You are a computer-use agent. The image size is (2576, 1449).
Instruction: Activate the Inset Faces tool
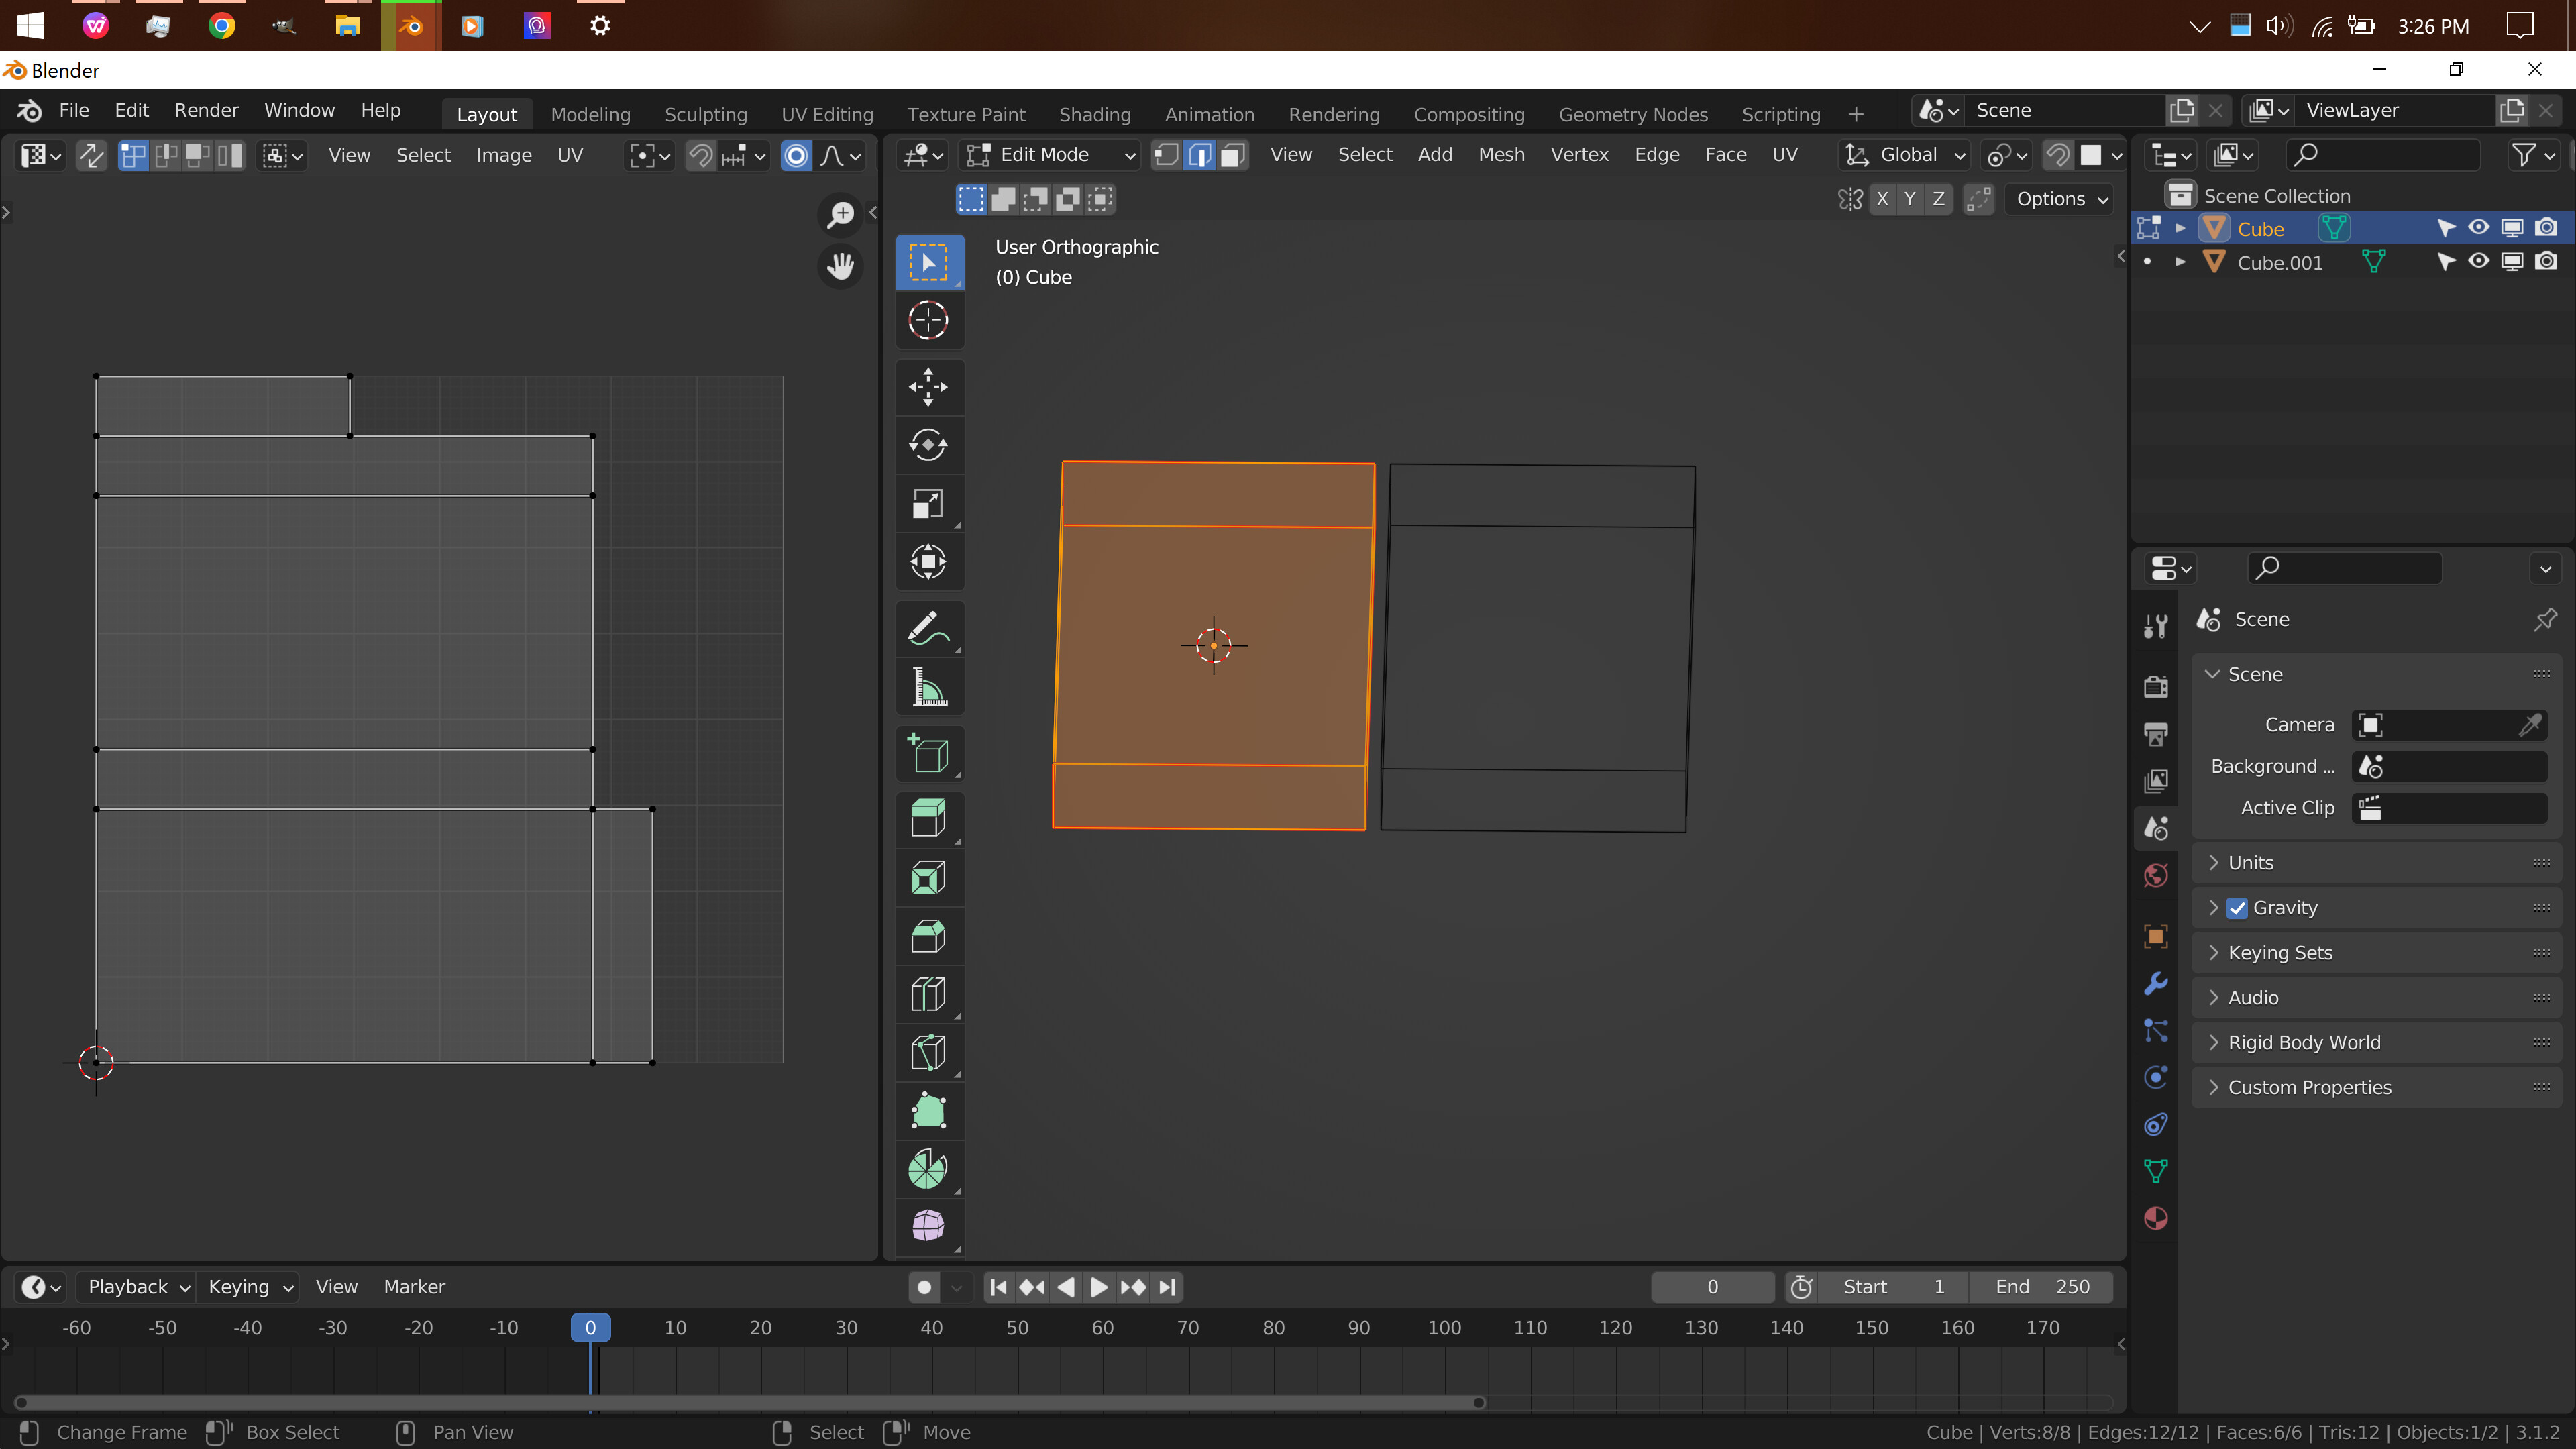[x=928, y=878]
